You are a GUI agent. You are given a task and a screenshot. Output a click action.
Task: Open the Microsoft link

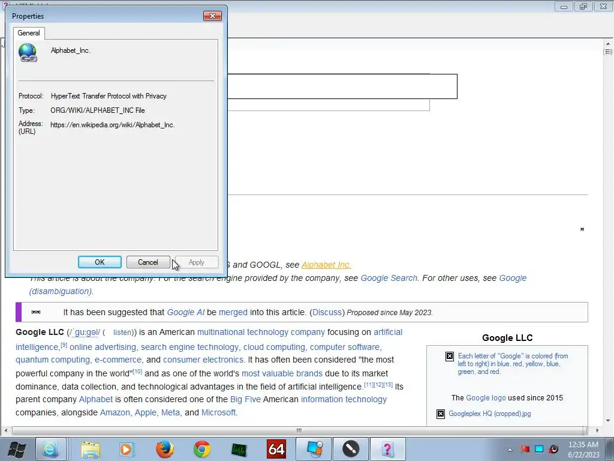[x=219, y=412]
